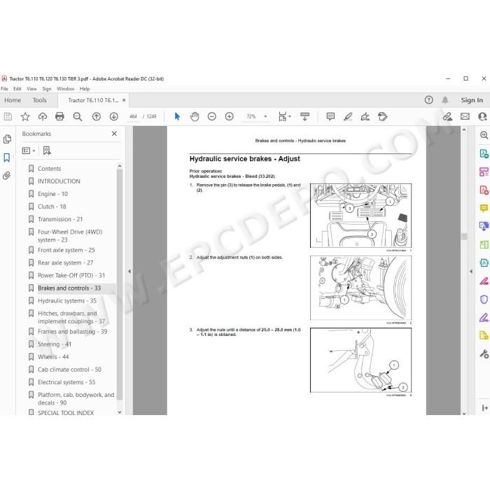
Task: Zoom in with the plus button
Action: [x=230, y=117]
